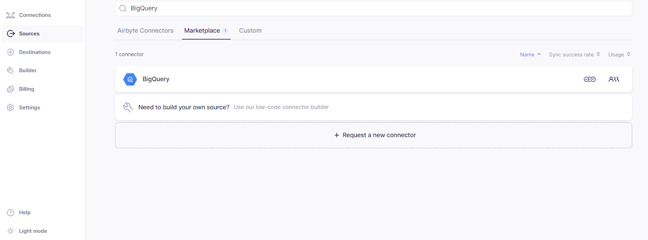Click the Billing coins icon

11,89
